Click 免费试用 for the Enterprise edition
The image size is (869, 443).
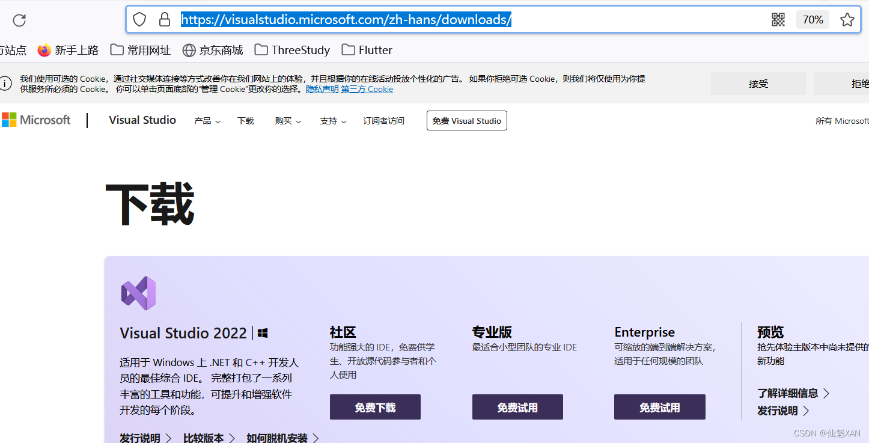(660, 407)
